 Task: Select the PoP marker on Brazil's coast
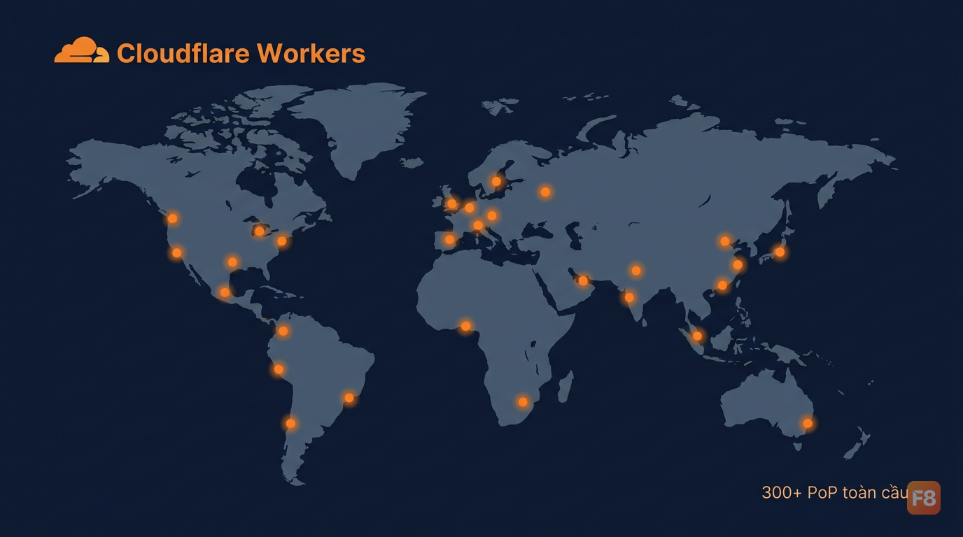(349, 398)
